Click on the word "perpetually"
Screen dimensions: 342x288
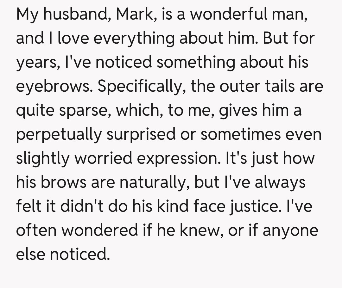[x=59, y=134]
